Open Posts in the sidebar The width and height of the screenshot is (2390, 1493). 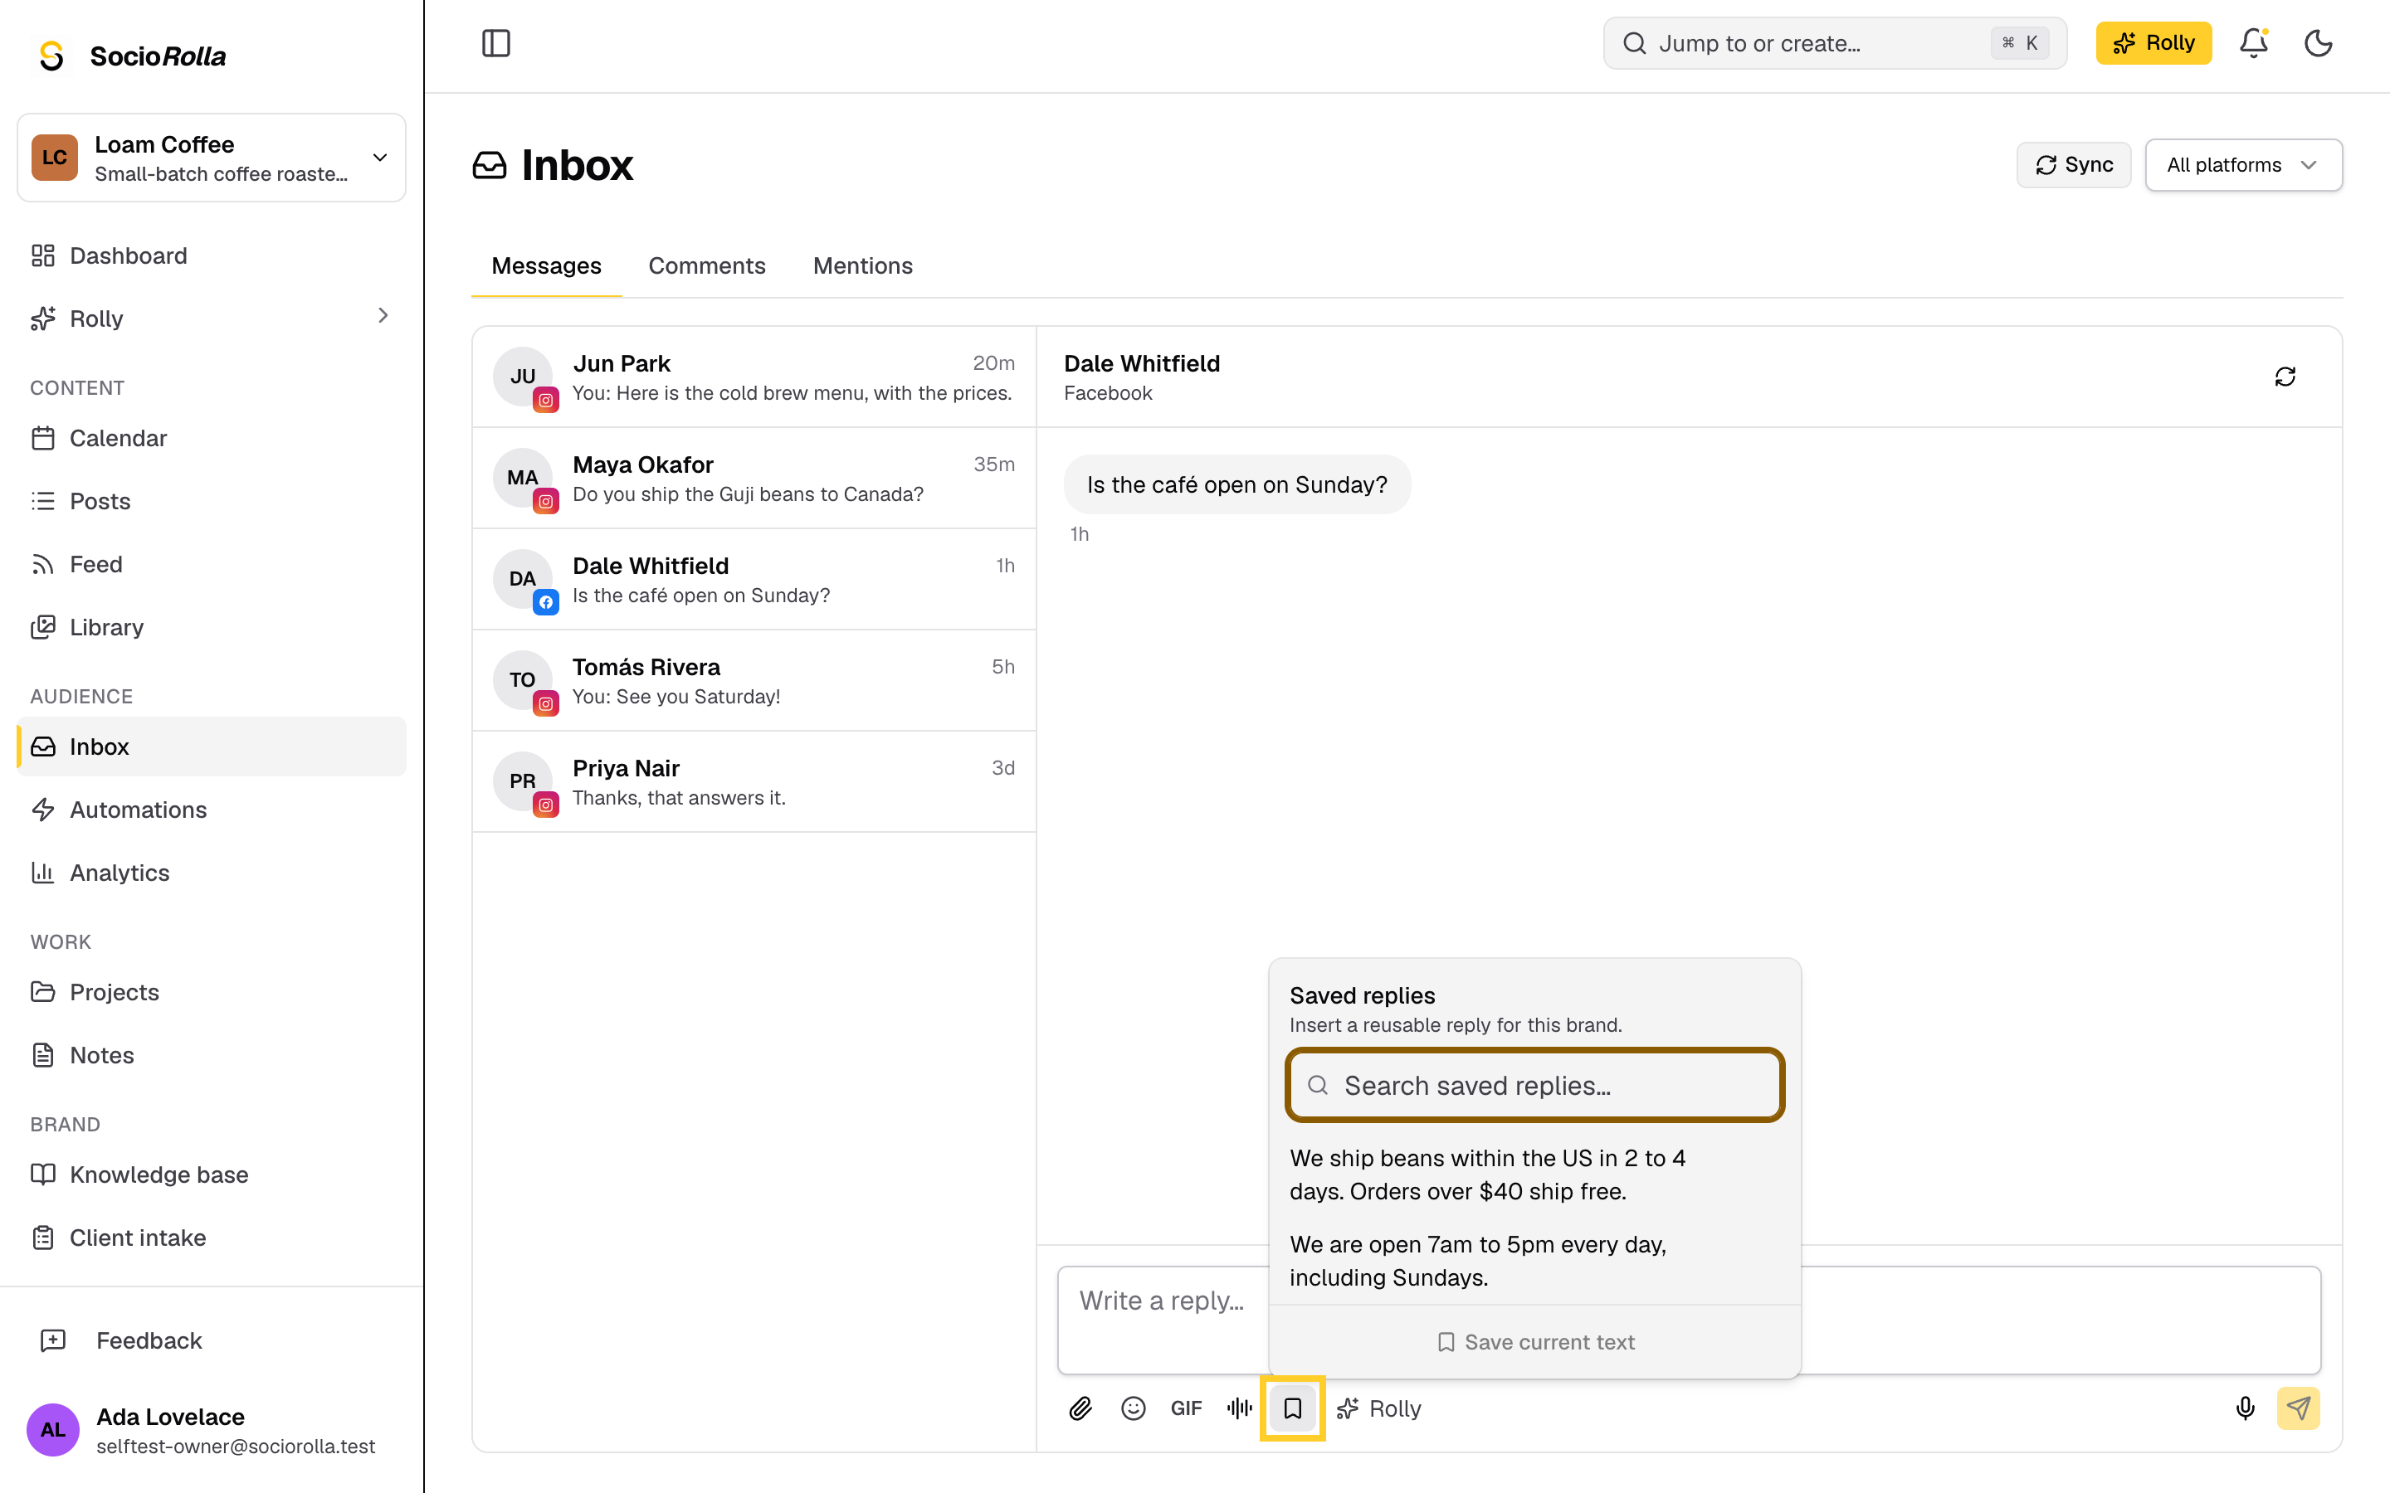(212, 502)
